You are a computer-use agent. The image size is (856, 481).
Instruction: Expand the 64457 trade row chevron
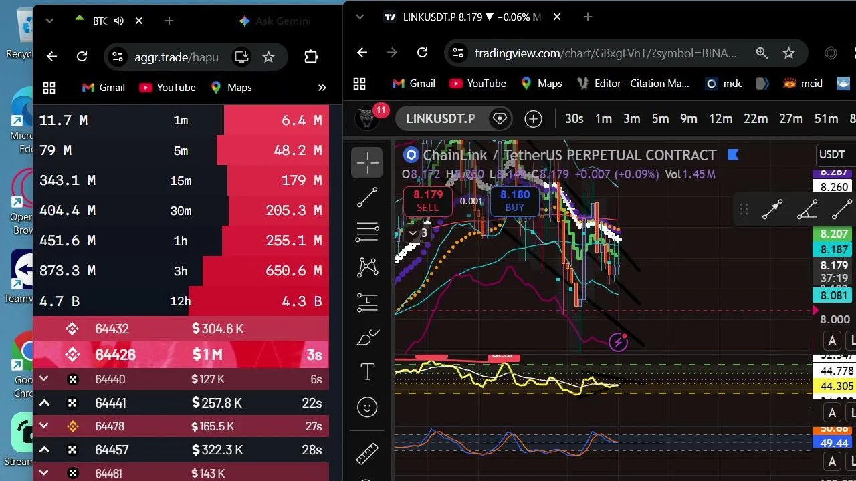coord(44,450)
